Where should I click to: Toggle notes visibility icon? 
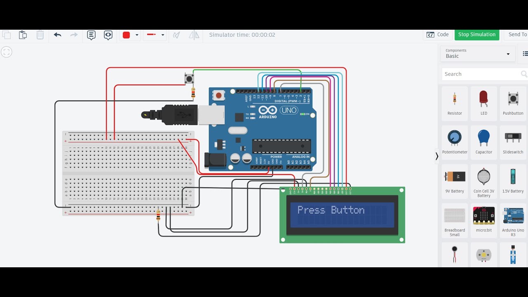tap(108, 35)
